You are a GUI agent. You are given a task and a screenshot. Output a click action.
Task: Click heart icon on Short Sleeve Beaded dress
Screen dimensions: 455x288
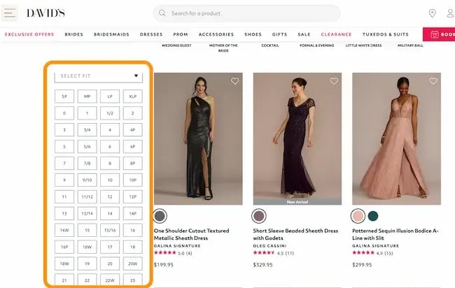pyautogui.click(x=334, y=81)
